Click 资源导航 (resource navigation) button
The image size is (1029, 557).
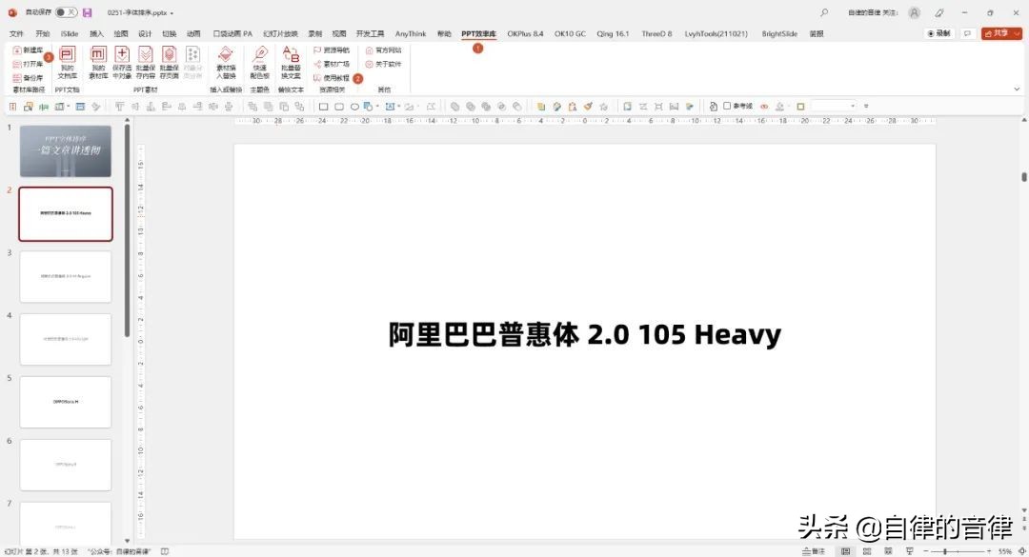click(x=332, y=50)
